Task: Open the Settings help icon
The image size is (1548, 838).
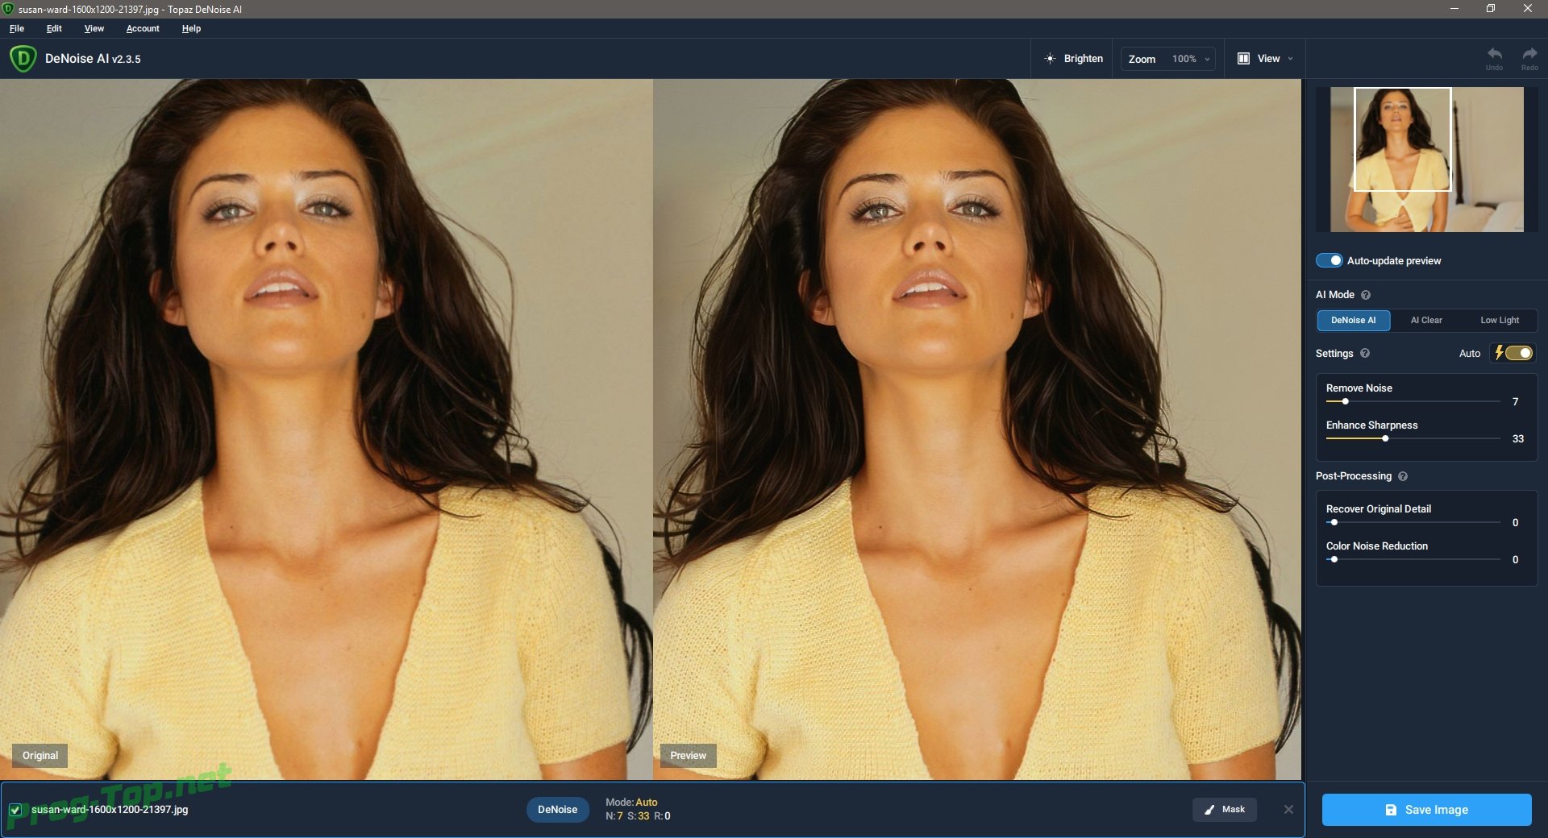Action: [1365, 353]
